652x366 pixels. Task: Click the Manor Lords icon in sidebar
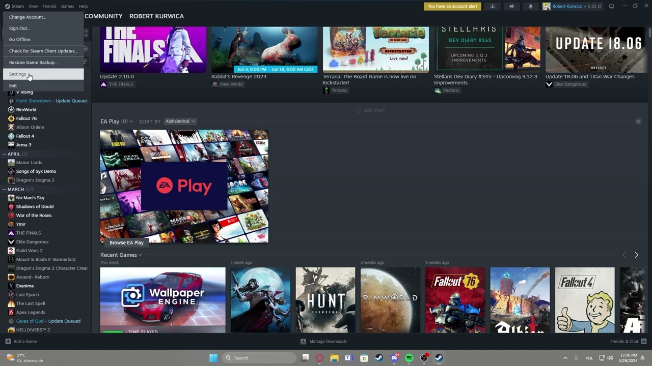[x=11, y=163]
